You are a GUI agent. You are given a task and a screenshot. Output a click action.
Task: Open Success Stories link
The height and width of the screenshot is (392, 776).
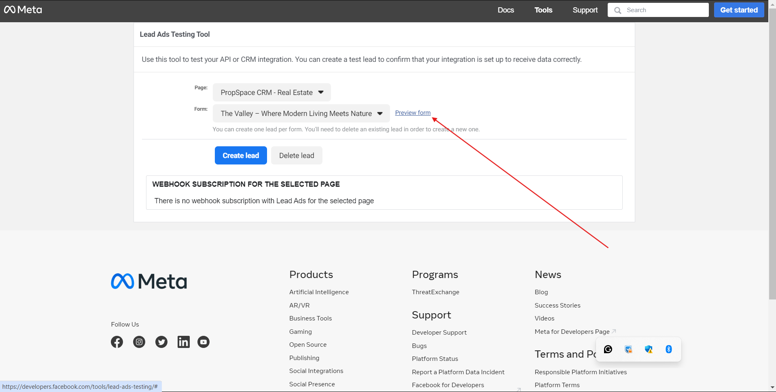[558, 306]
